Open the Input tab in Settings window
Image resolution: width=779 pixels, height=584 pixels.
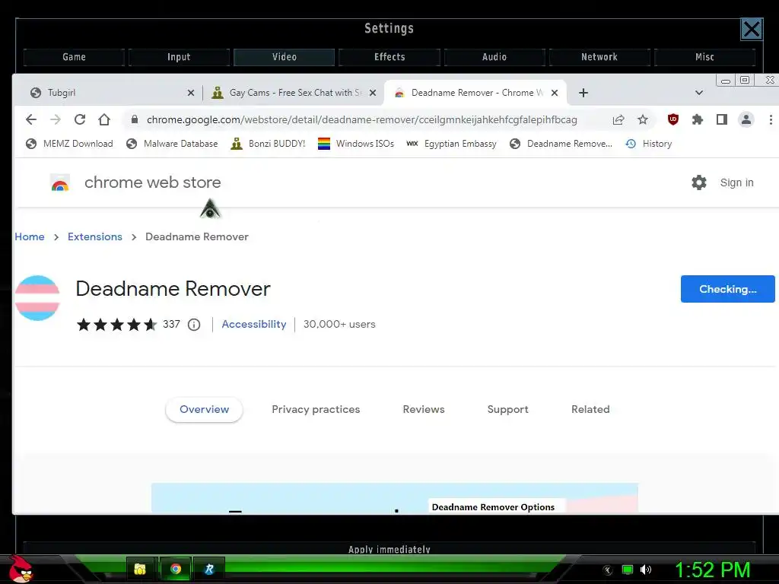[x=179, y=57]
